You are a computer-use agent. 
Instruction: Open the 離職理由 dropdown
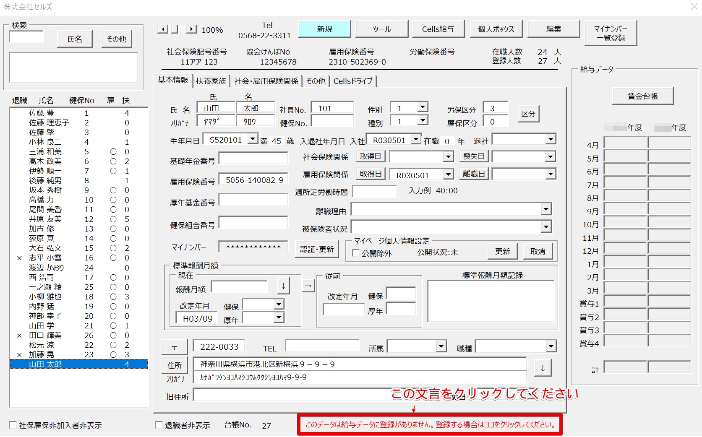[x=545, y=209]
